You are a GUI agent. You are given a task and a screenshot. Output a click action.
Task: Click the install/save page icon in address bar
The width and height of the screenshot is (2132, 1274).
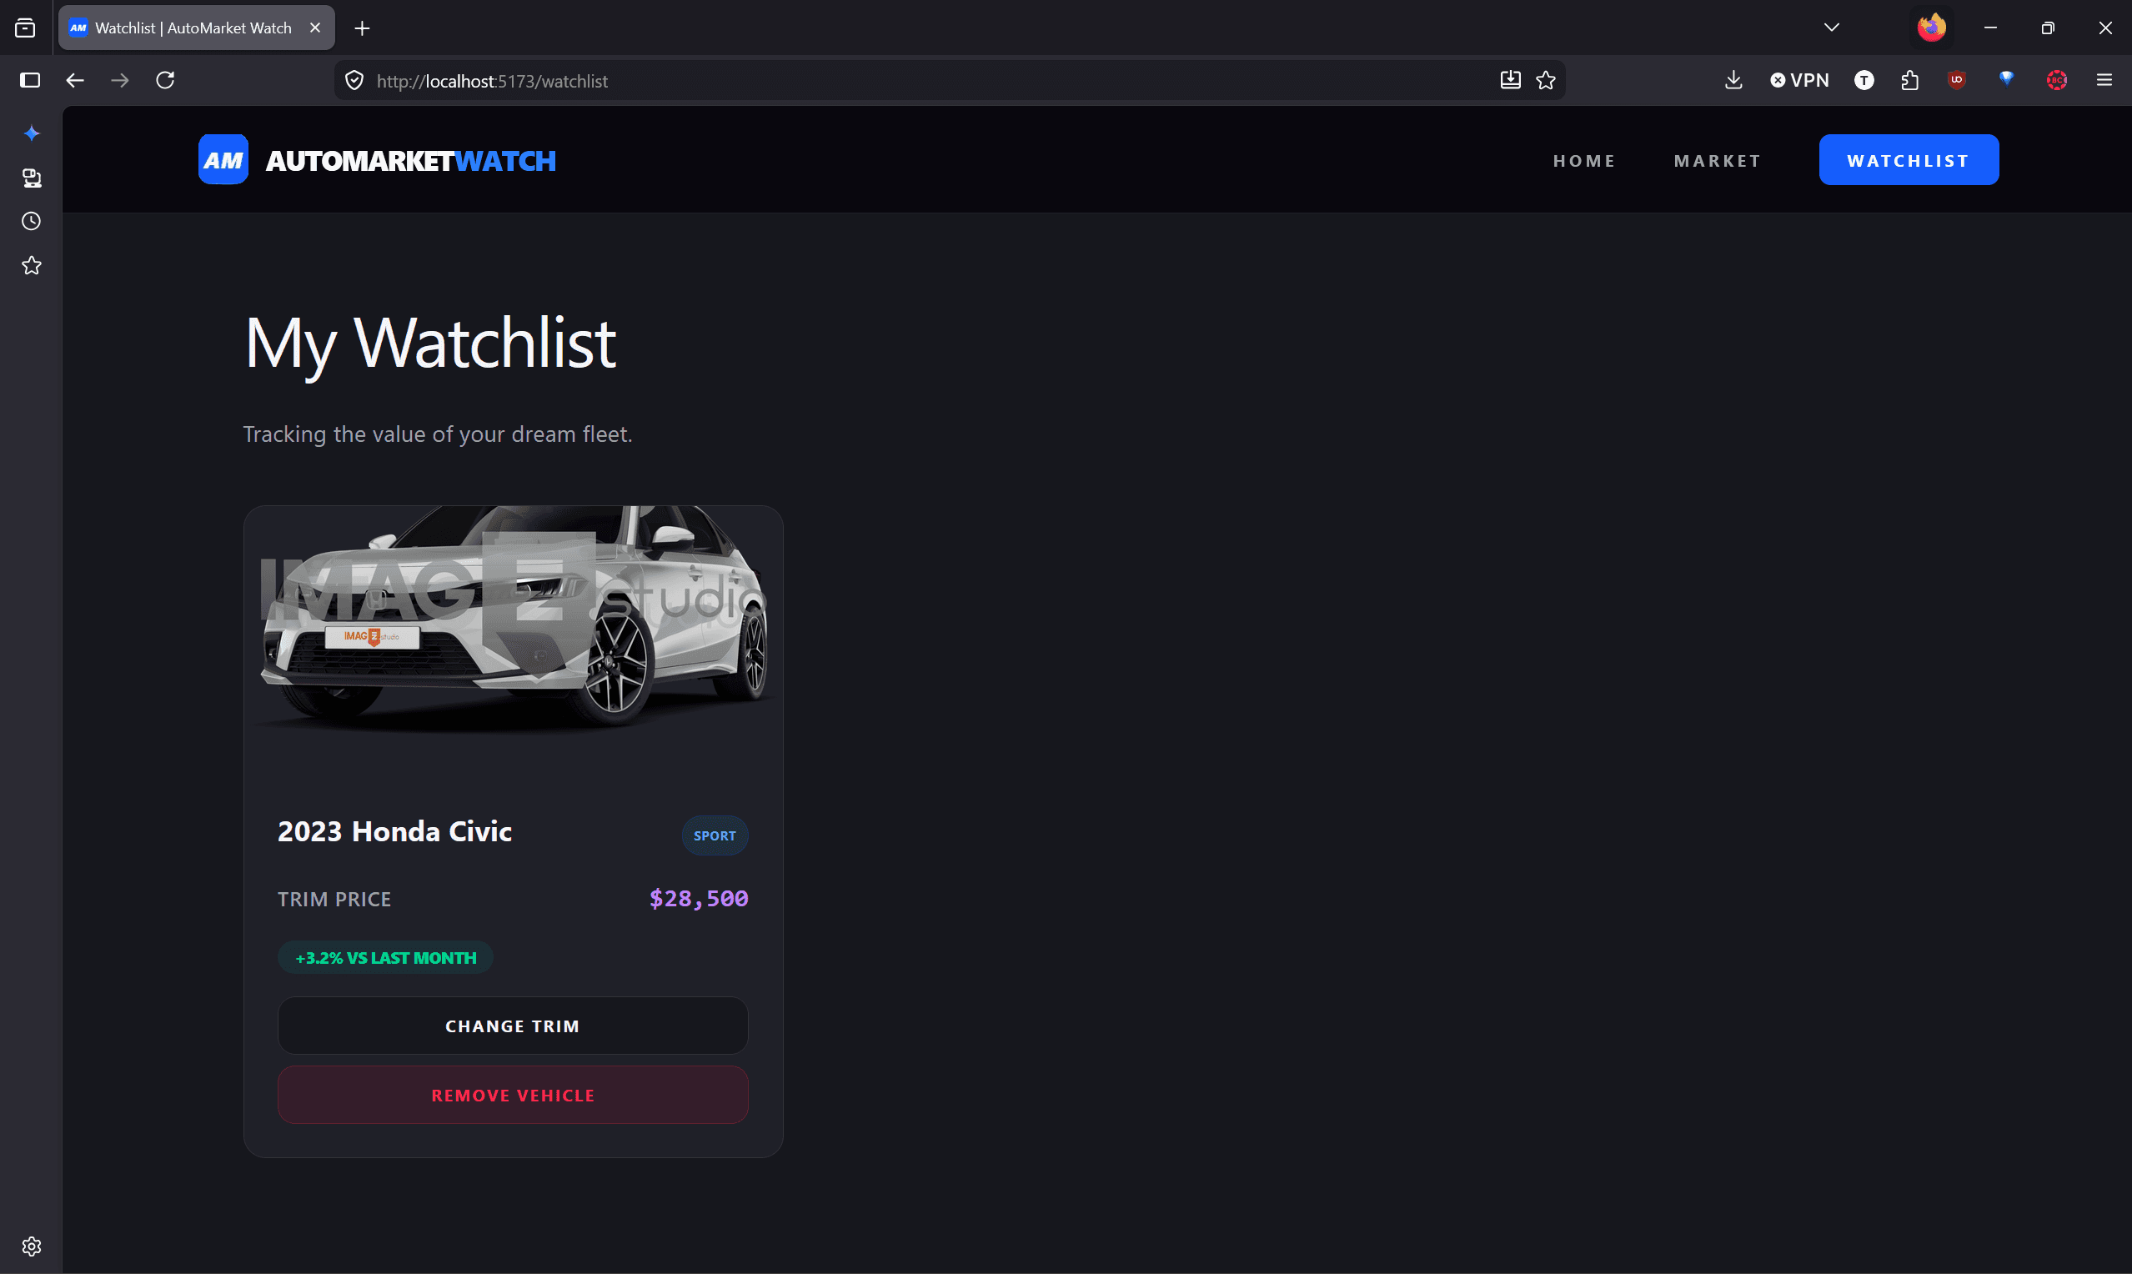1510,80
